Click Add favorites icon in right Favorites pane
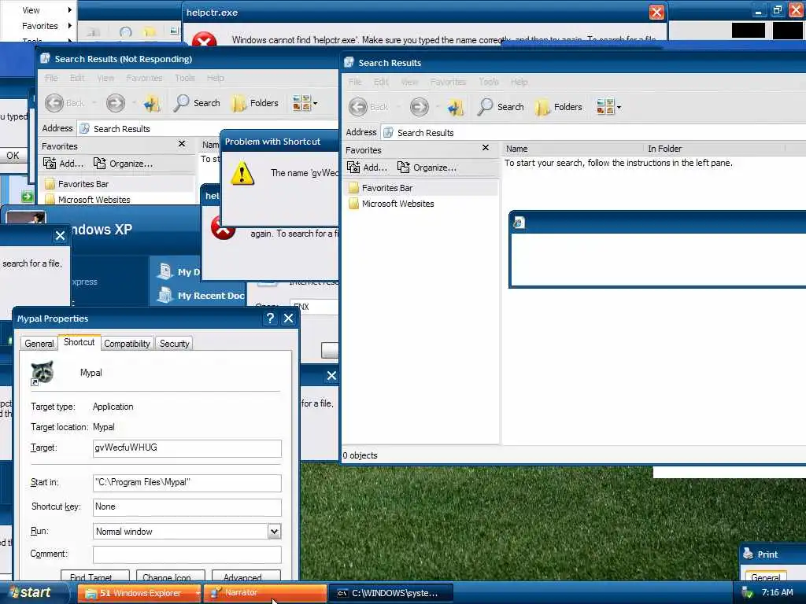The height and width of the screenshot is (604, 806). point(353,168)
